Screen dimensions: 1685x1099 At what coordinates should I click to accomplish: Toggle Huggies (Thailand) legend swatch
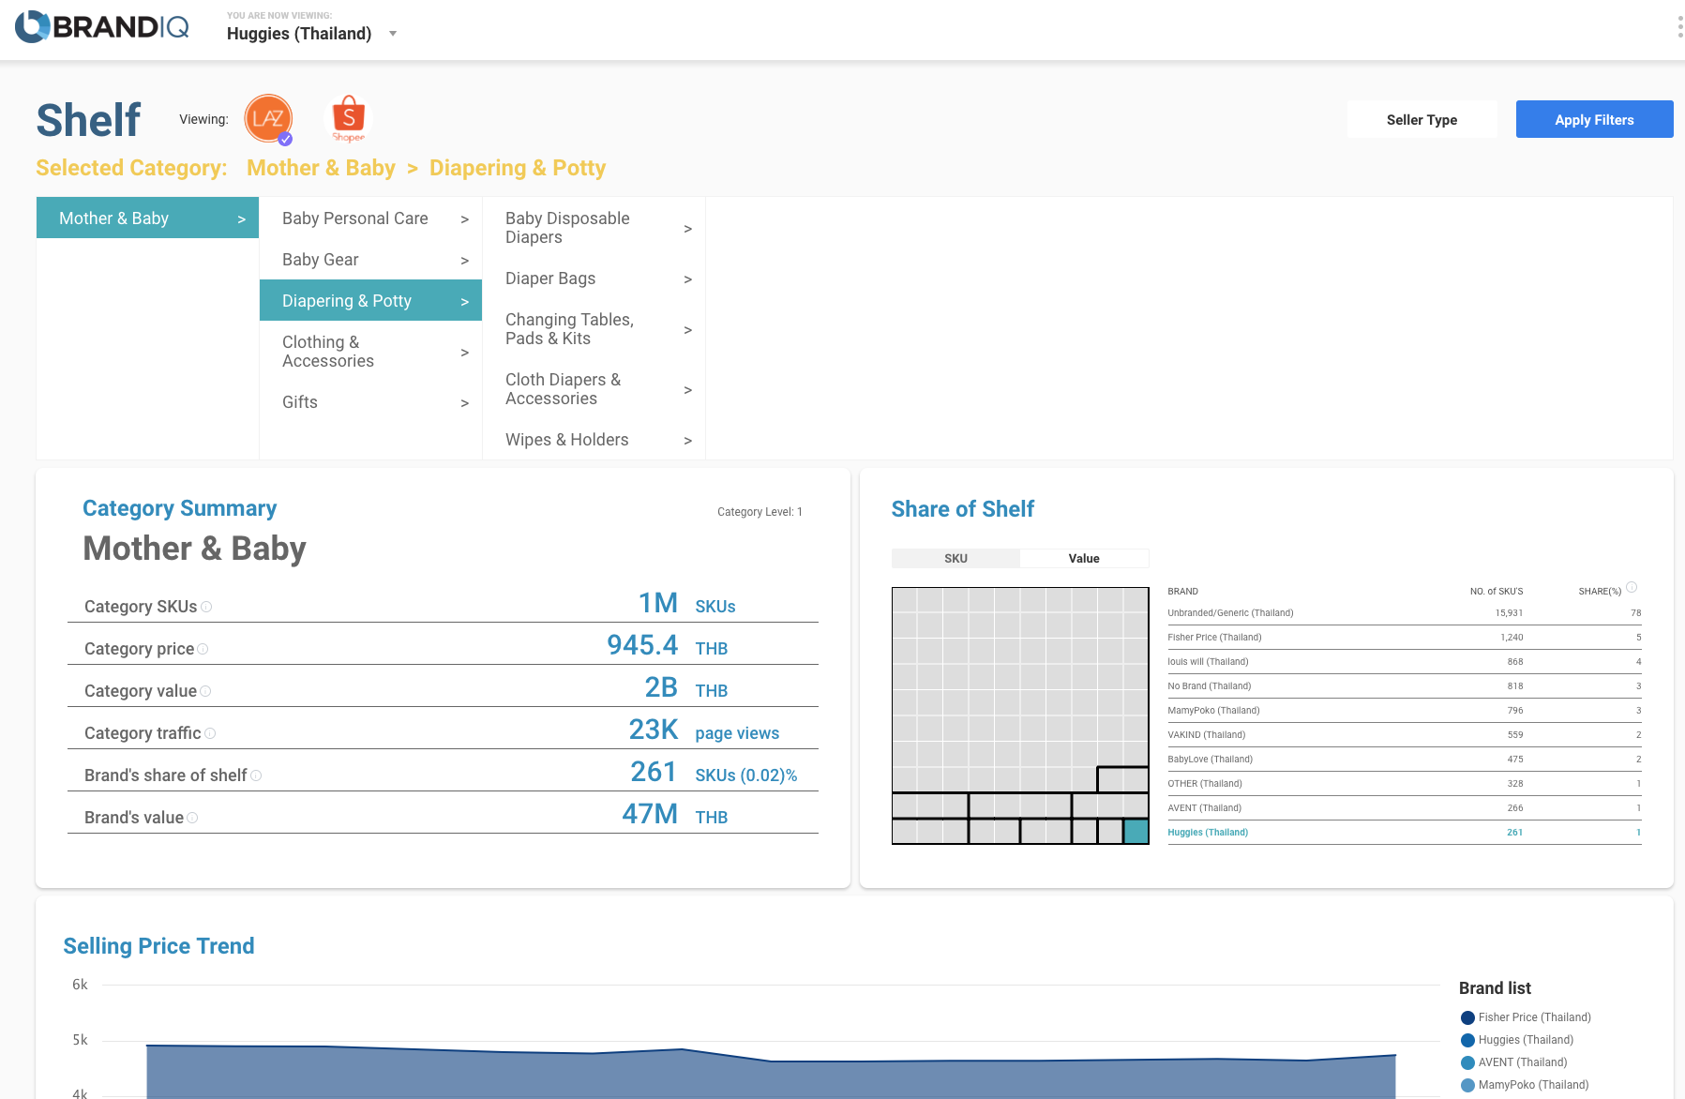[1467, 1040]
